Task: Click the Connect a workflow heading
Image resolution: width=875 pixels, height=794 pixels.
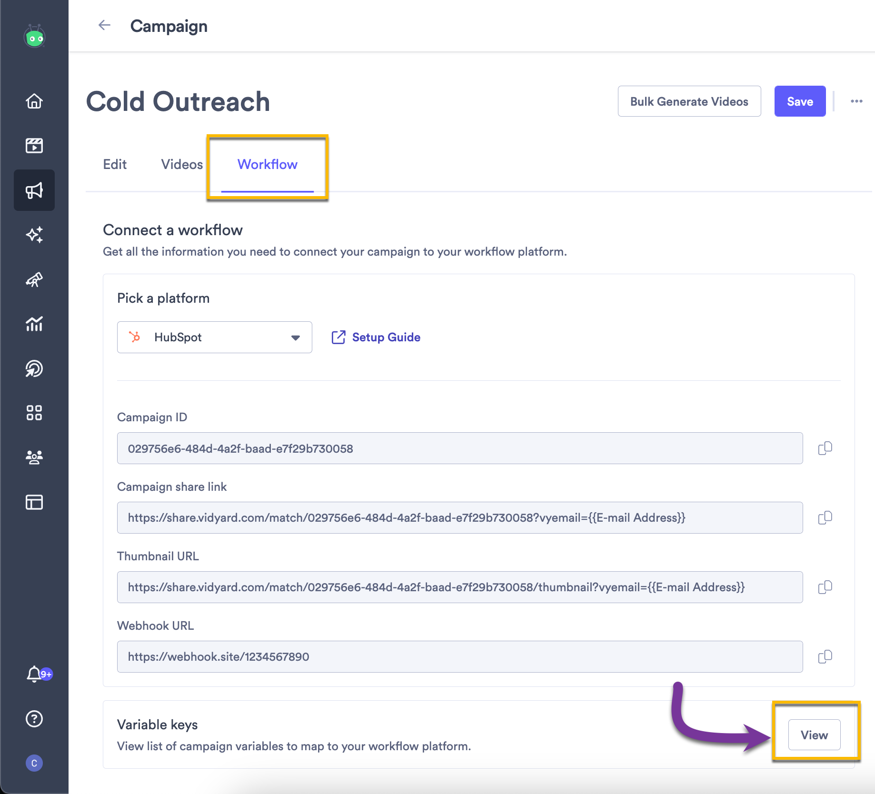Action: pos(173,230)
